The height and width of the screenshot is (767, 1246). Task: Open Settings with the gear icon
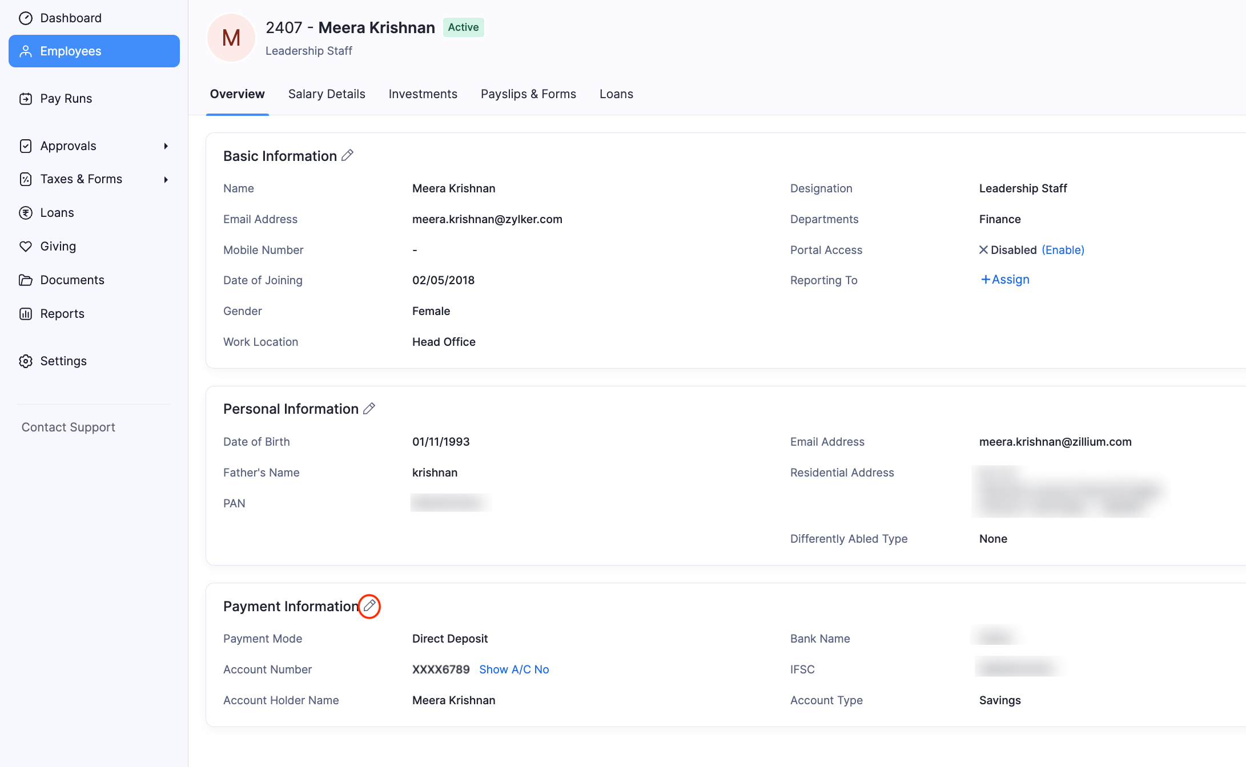point(26,361)
